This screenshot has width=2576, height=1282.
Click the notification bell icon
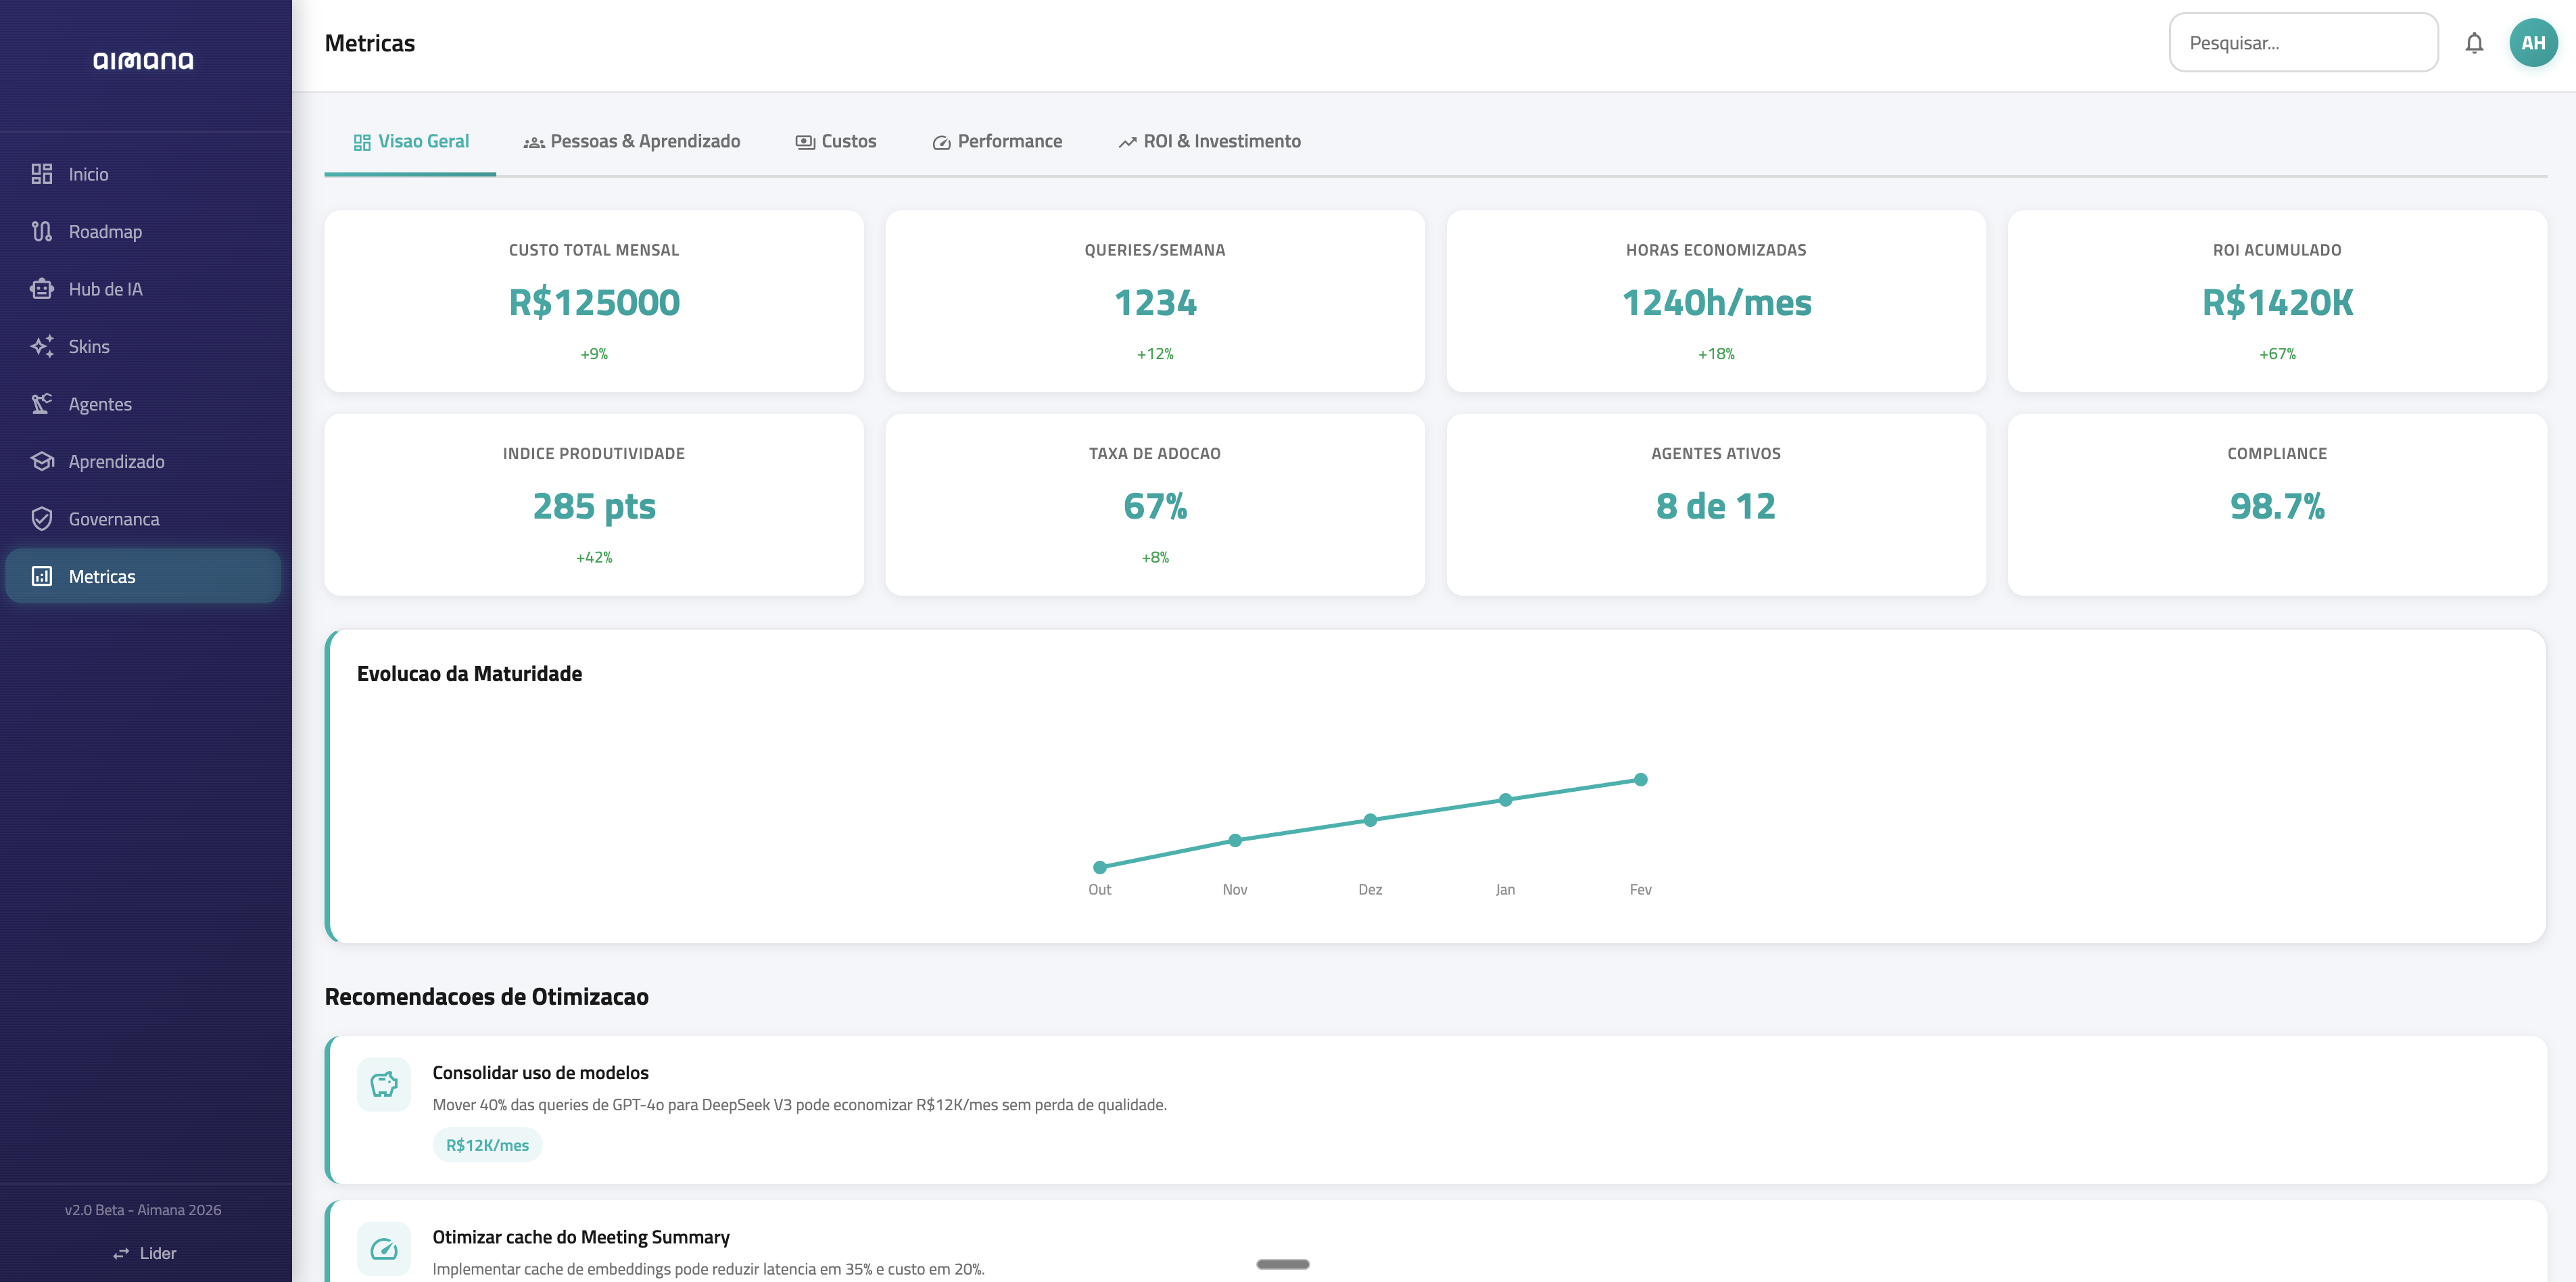[x=2474, y=42]
